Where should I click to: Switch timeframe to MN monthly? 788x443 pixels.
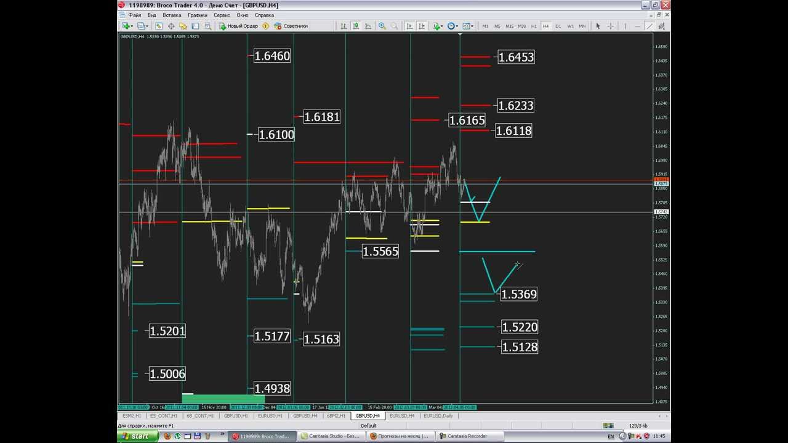click(x=582, y=26)
